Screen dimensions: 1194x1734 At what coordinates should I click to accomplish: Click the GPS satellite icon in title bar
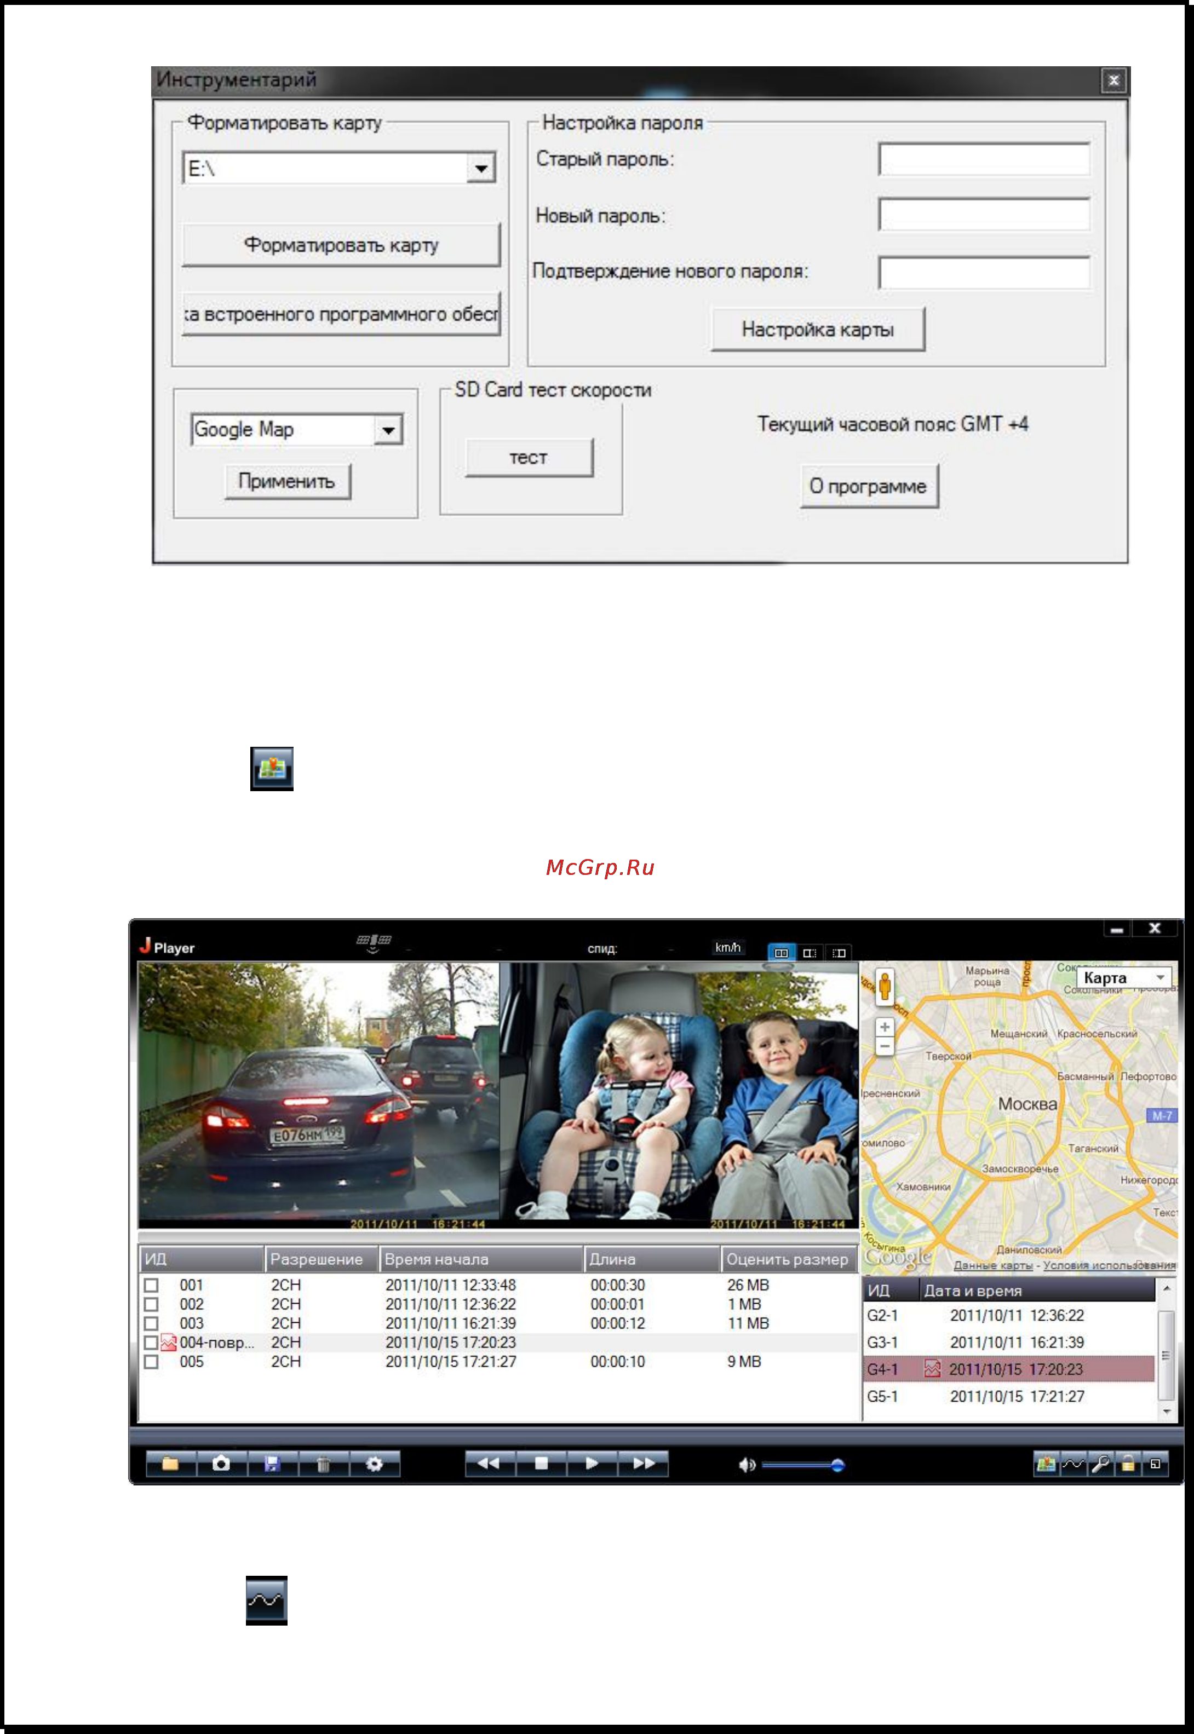374,942
